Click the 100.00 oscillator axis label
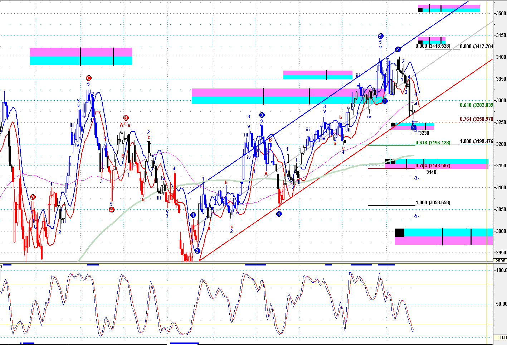The height and width of the screenshot is (345, 507). click(502, 270)
